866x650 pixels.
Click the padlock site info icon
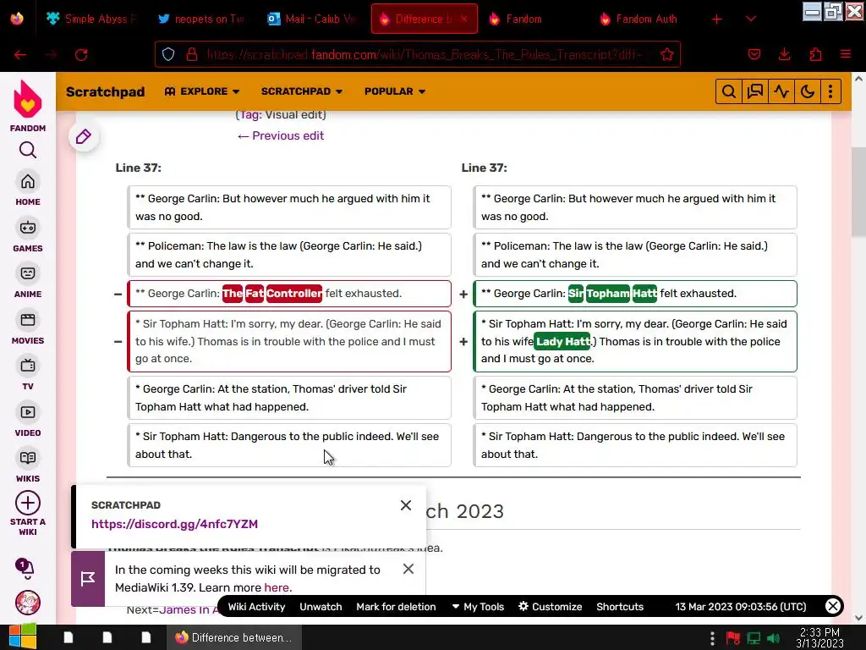point(192,54)
